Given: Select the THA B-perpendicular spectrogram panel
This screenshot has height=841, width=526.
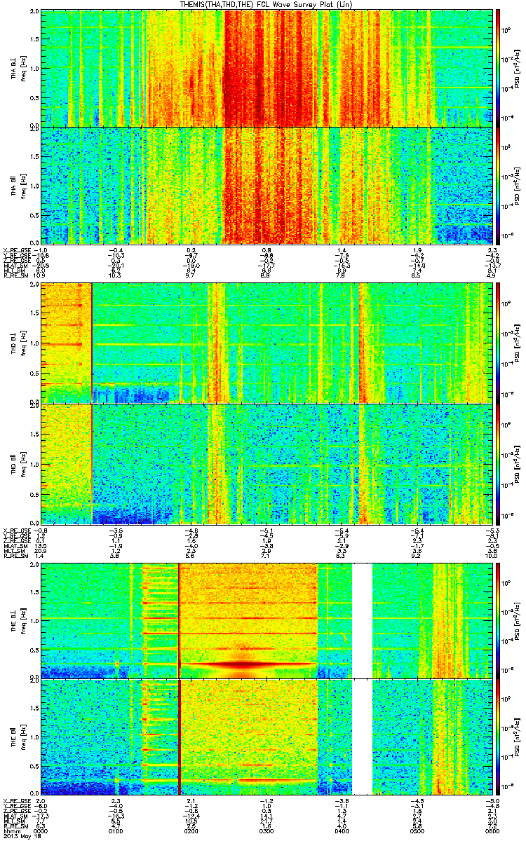Looking at the screenshot, I should 266,68.
